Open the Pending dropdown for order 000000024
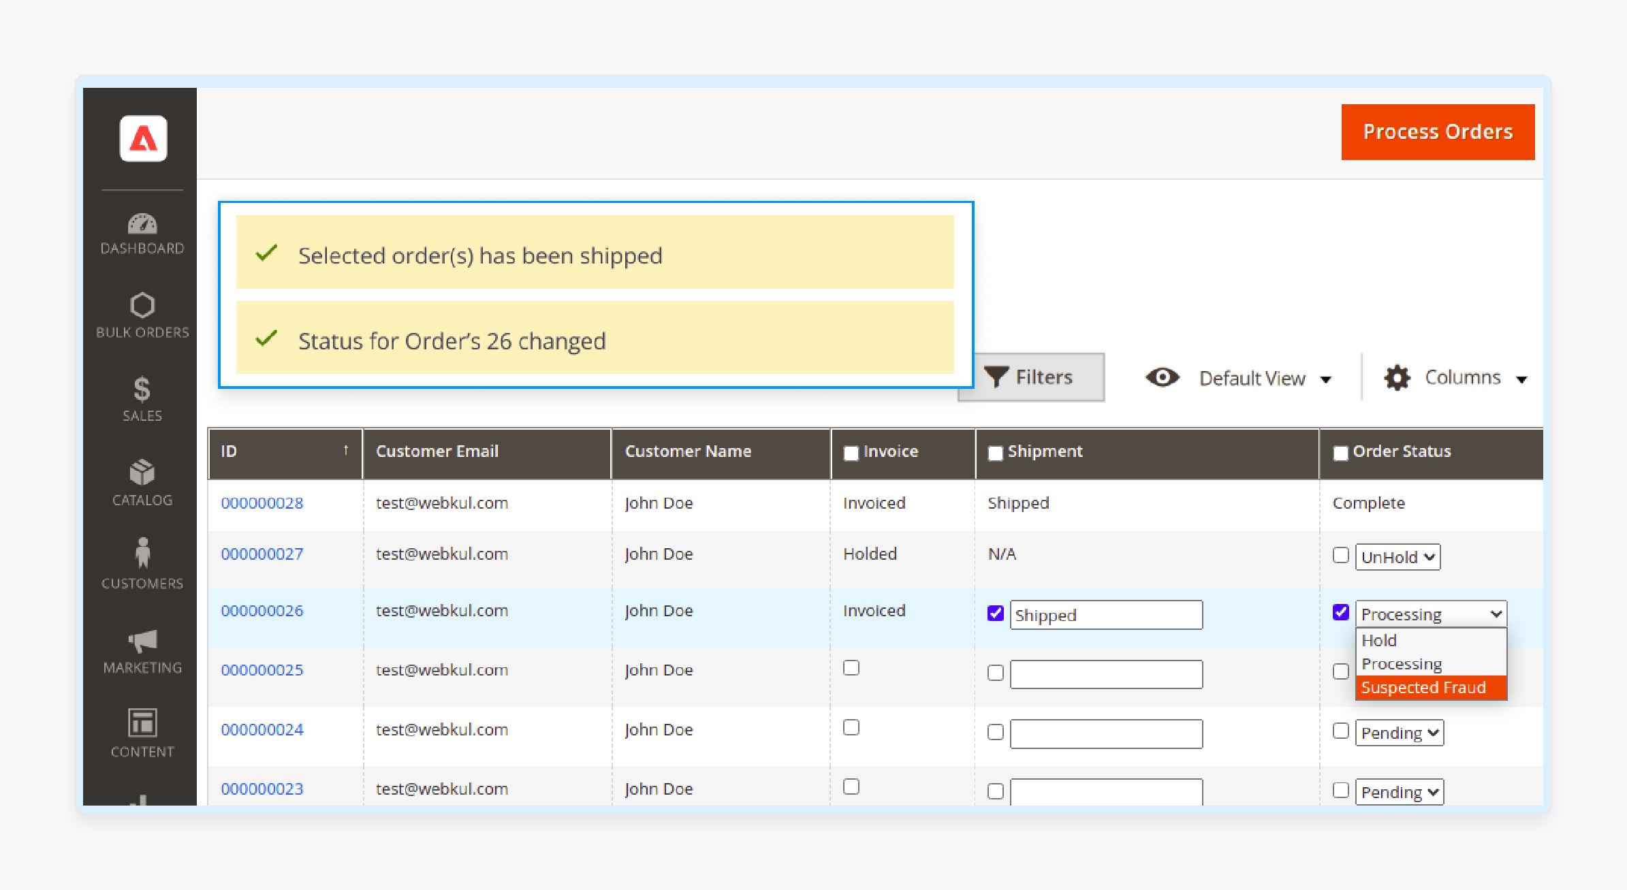Viewport: 1627px width, 890px height. pos(1399,733)
